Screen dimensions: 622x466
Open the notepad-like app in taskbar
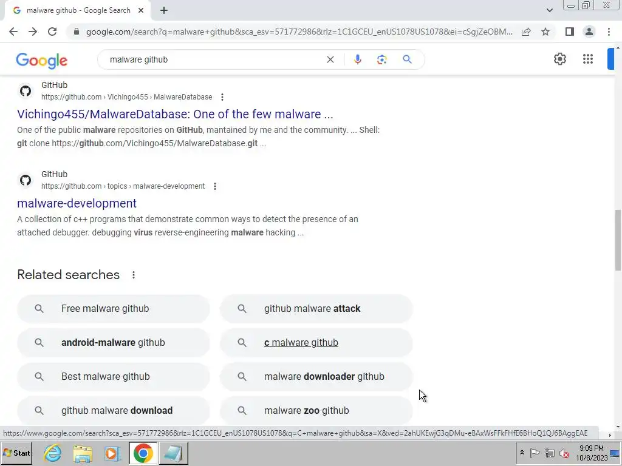point(173,453)
